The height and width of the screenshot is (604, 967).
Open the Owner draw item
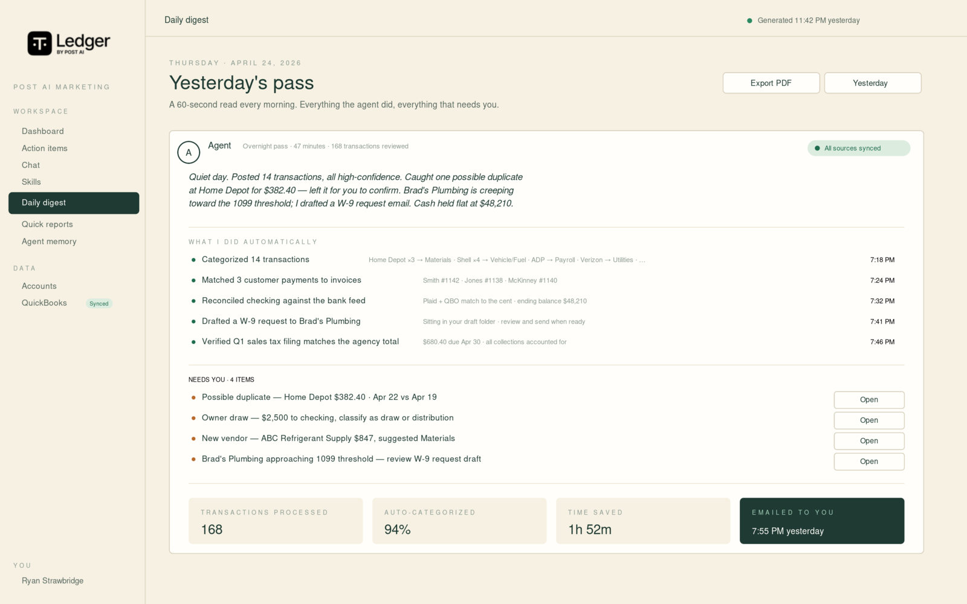tap(869, 420)
